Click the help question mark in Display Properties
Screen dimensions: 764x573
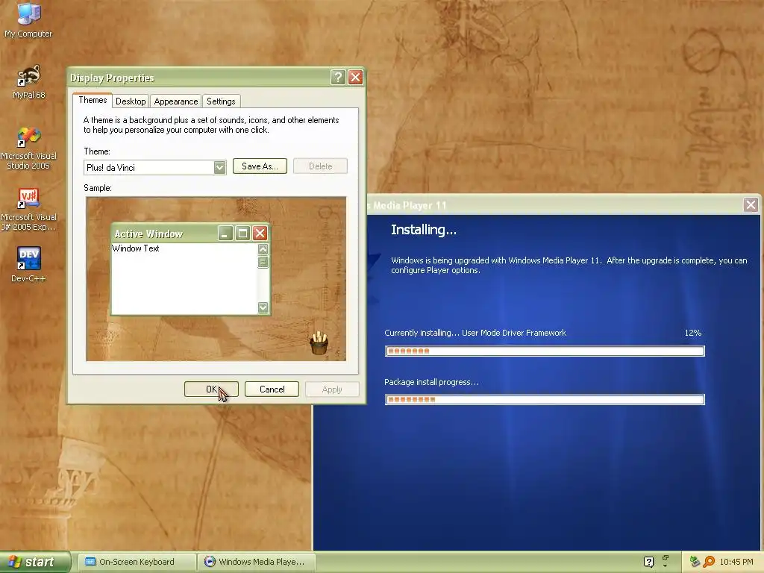338,77
